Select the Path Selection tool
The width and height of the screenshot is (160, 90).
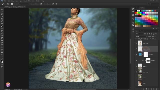(2, 47)
